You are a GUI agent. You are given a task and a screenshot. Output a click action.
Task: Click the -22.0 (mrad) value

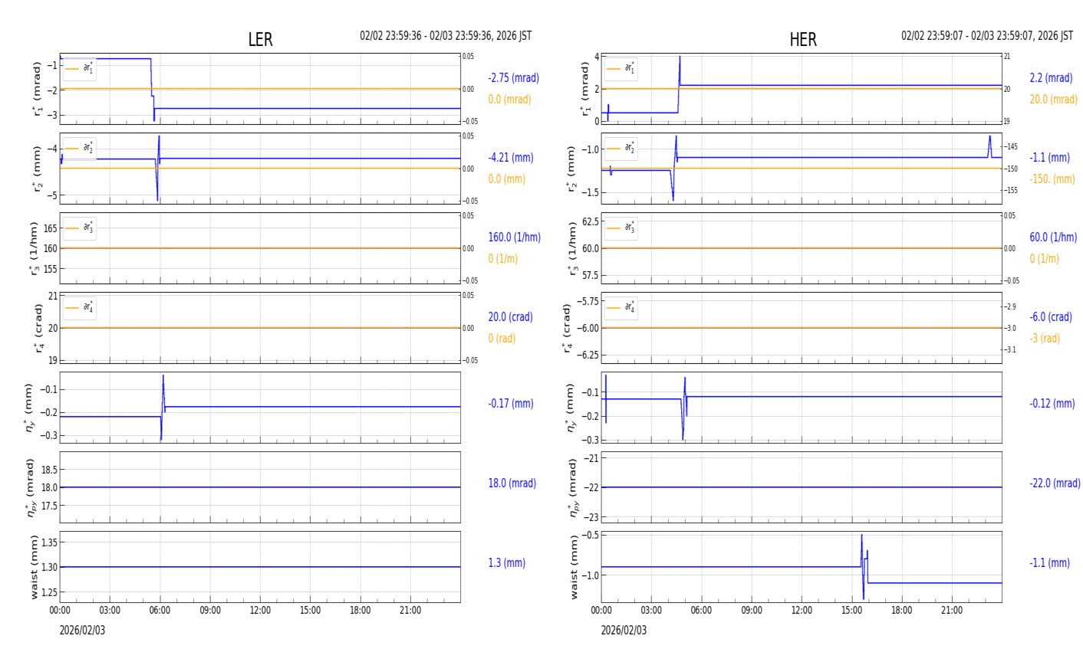1055,483
